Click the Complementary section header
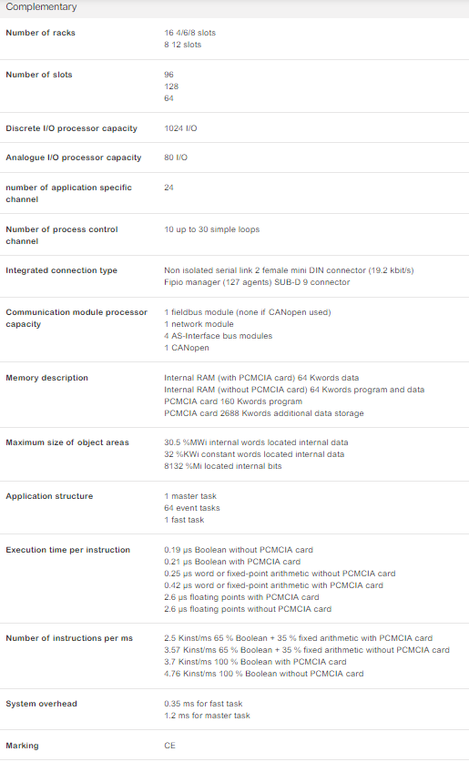The image size is (469, 762). 41,6
